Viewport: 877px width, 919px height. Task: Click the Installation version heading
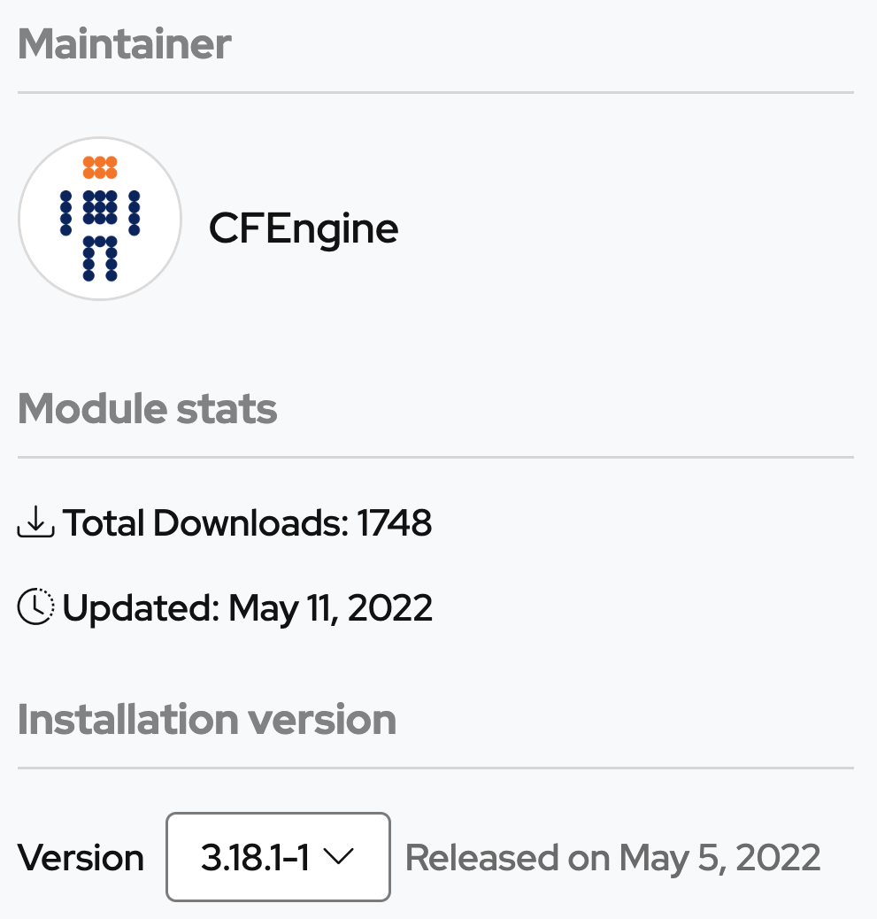pos(207,719)
